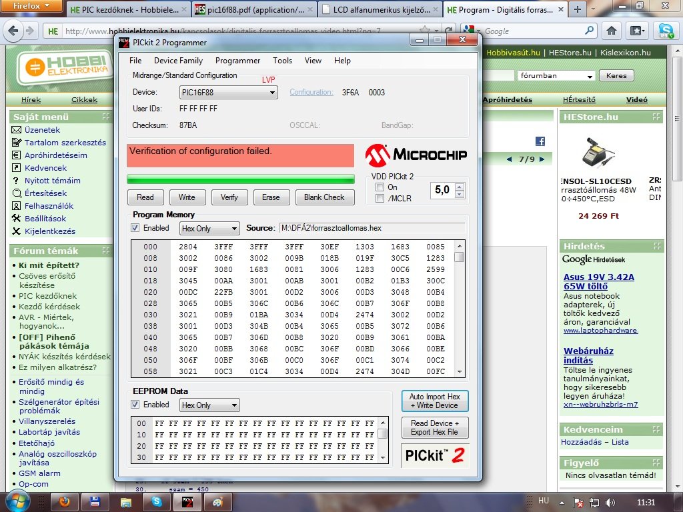Click the Firefox home icon
Image resolution: width=683 pixels, height=512 pixels.
coord(612,31)
